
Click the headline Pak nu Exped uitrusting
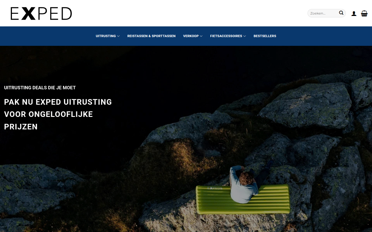(x=58, y=114)
